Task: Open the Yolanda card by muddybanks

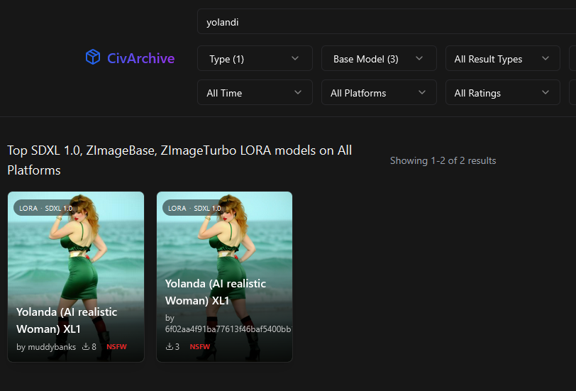Action: tap(76, 277)
